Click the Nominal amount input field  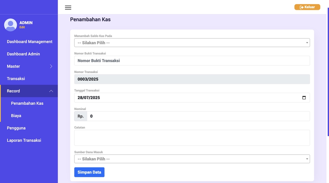[x=198, y=116]
